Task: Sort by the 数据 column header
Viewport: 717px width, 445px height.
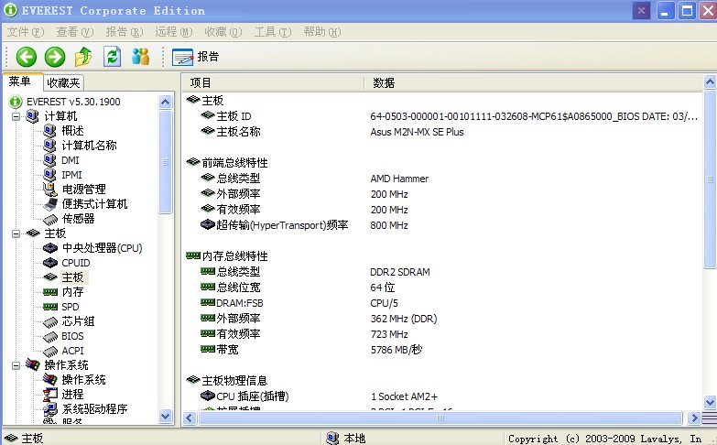Action: click(534, 82)
